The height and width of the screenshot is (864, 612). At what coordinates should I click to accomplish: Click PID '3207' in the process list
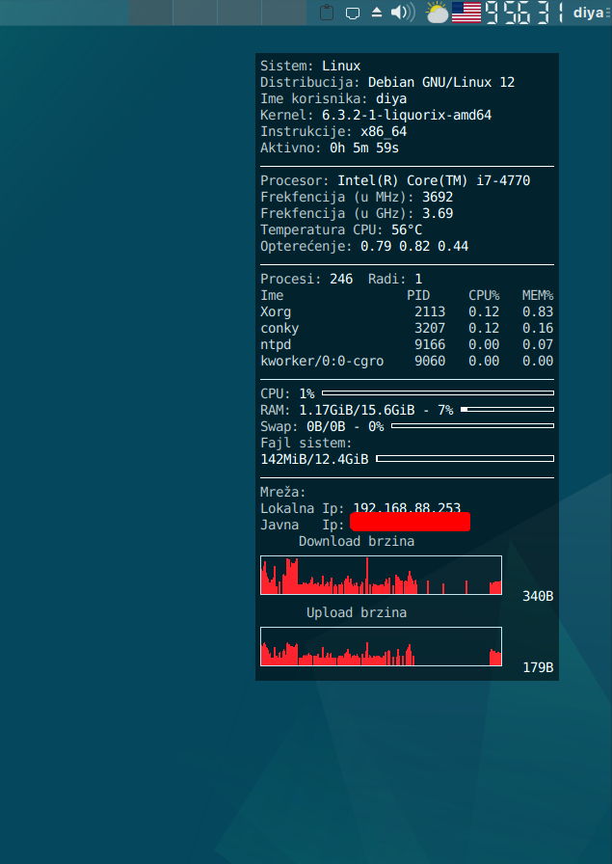coord(430,329)
